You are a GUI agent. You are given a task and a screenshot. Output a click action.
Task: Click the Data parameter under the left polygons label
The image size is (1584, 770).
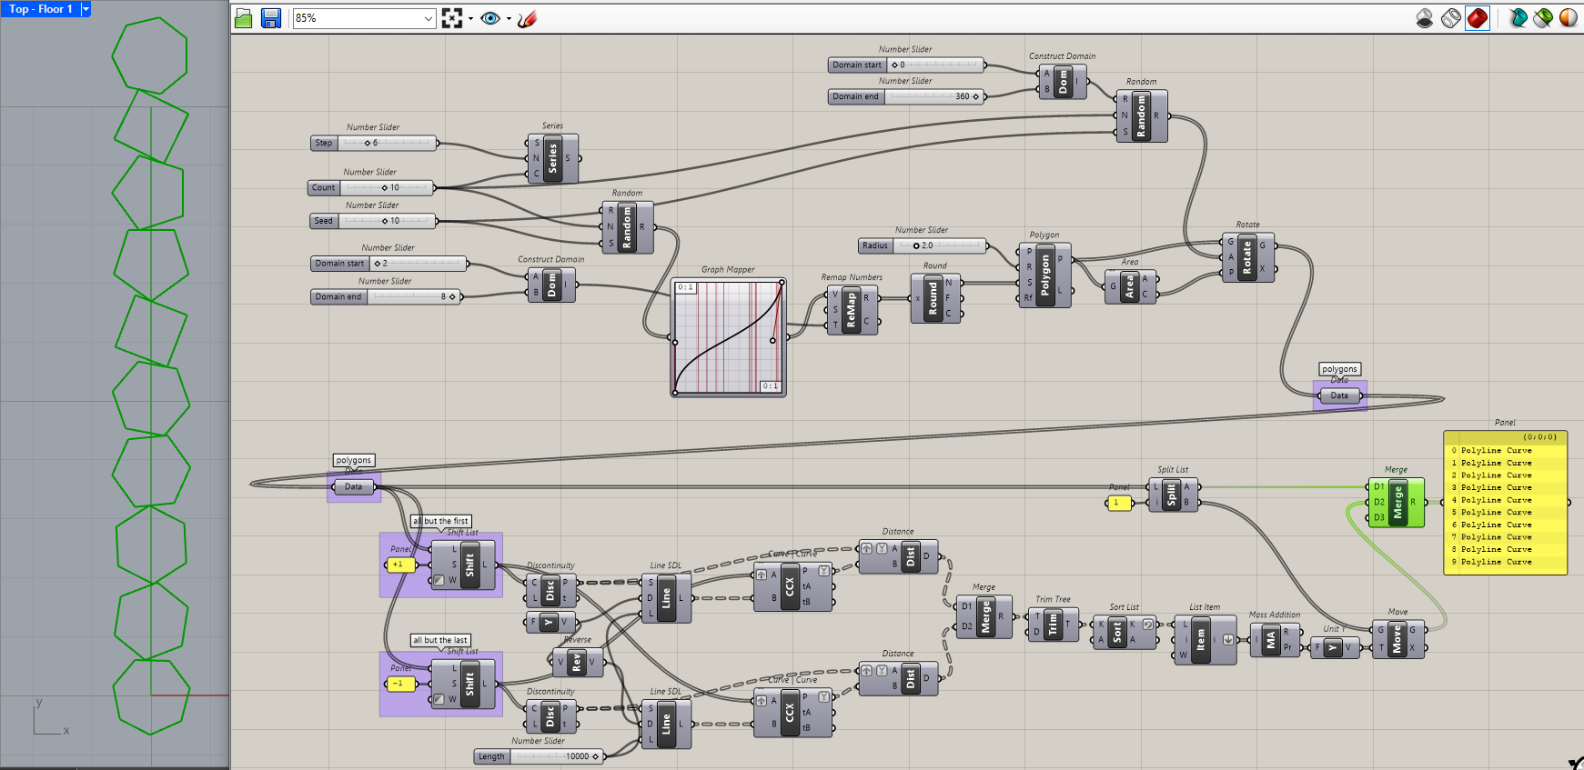click(x=354, y=487)
